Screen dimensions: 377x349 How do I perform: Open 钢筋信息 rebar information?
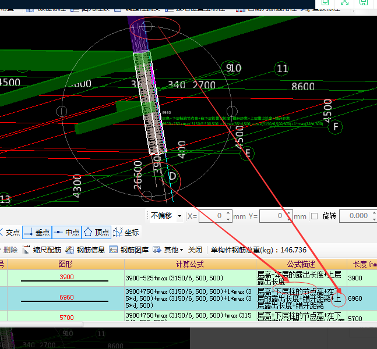click(x=85, y=250)
